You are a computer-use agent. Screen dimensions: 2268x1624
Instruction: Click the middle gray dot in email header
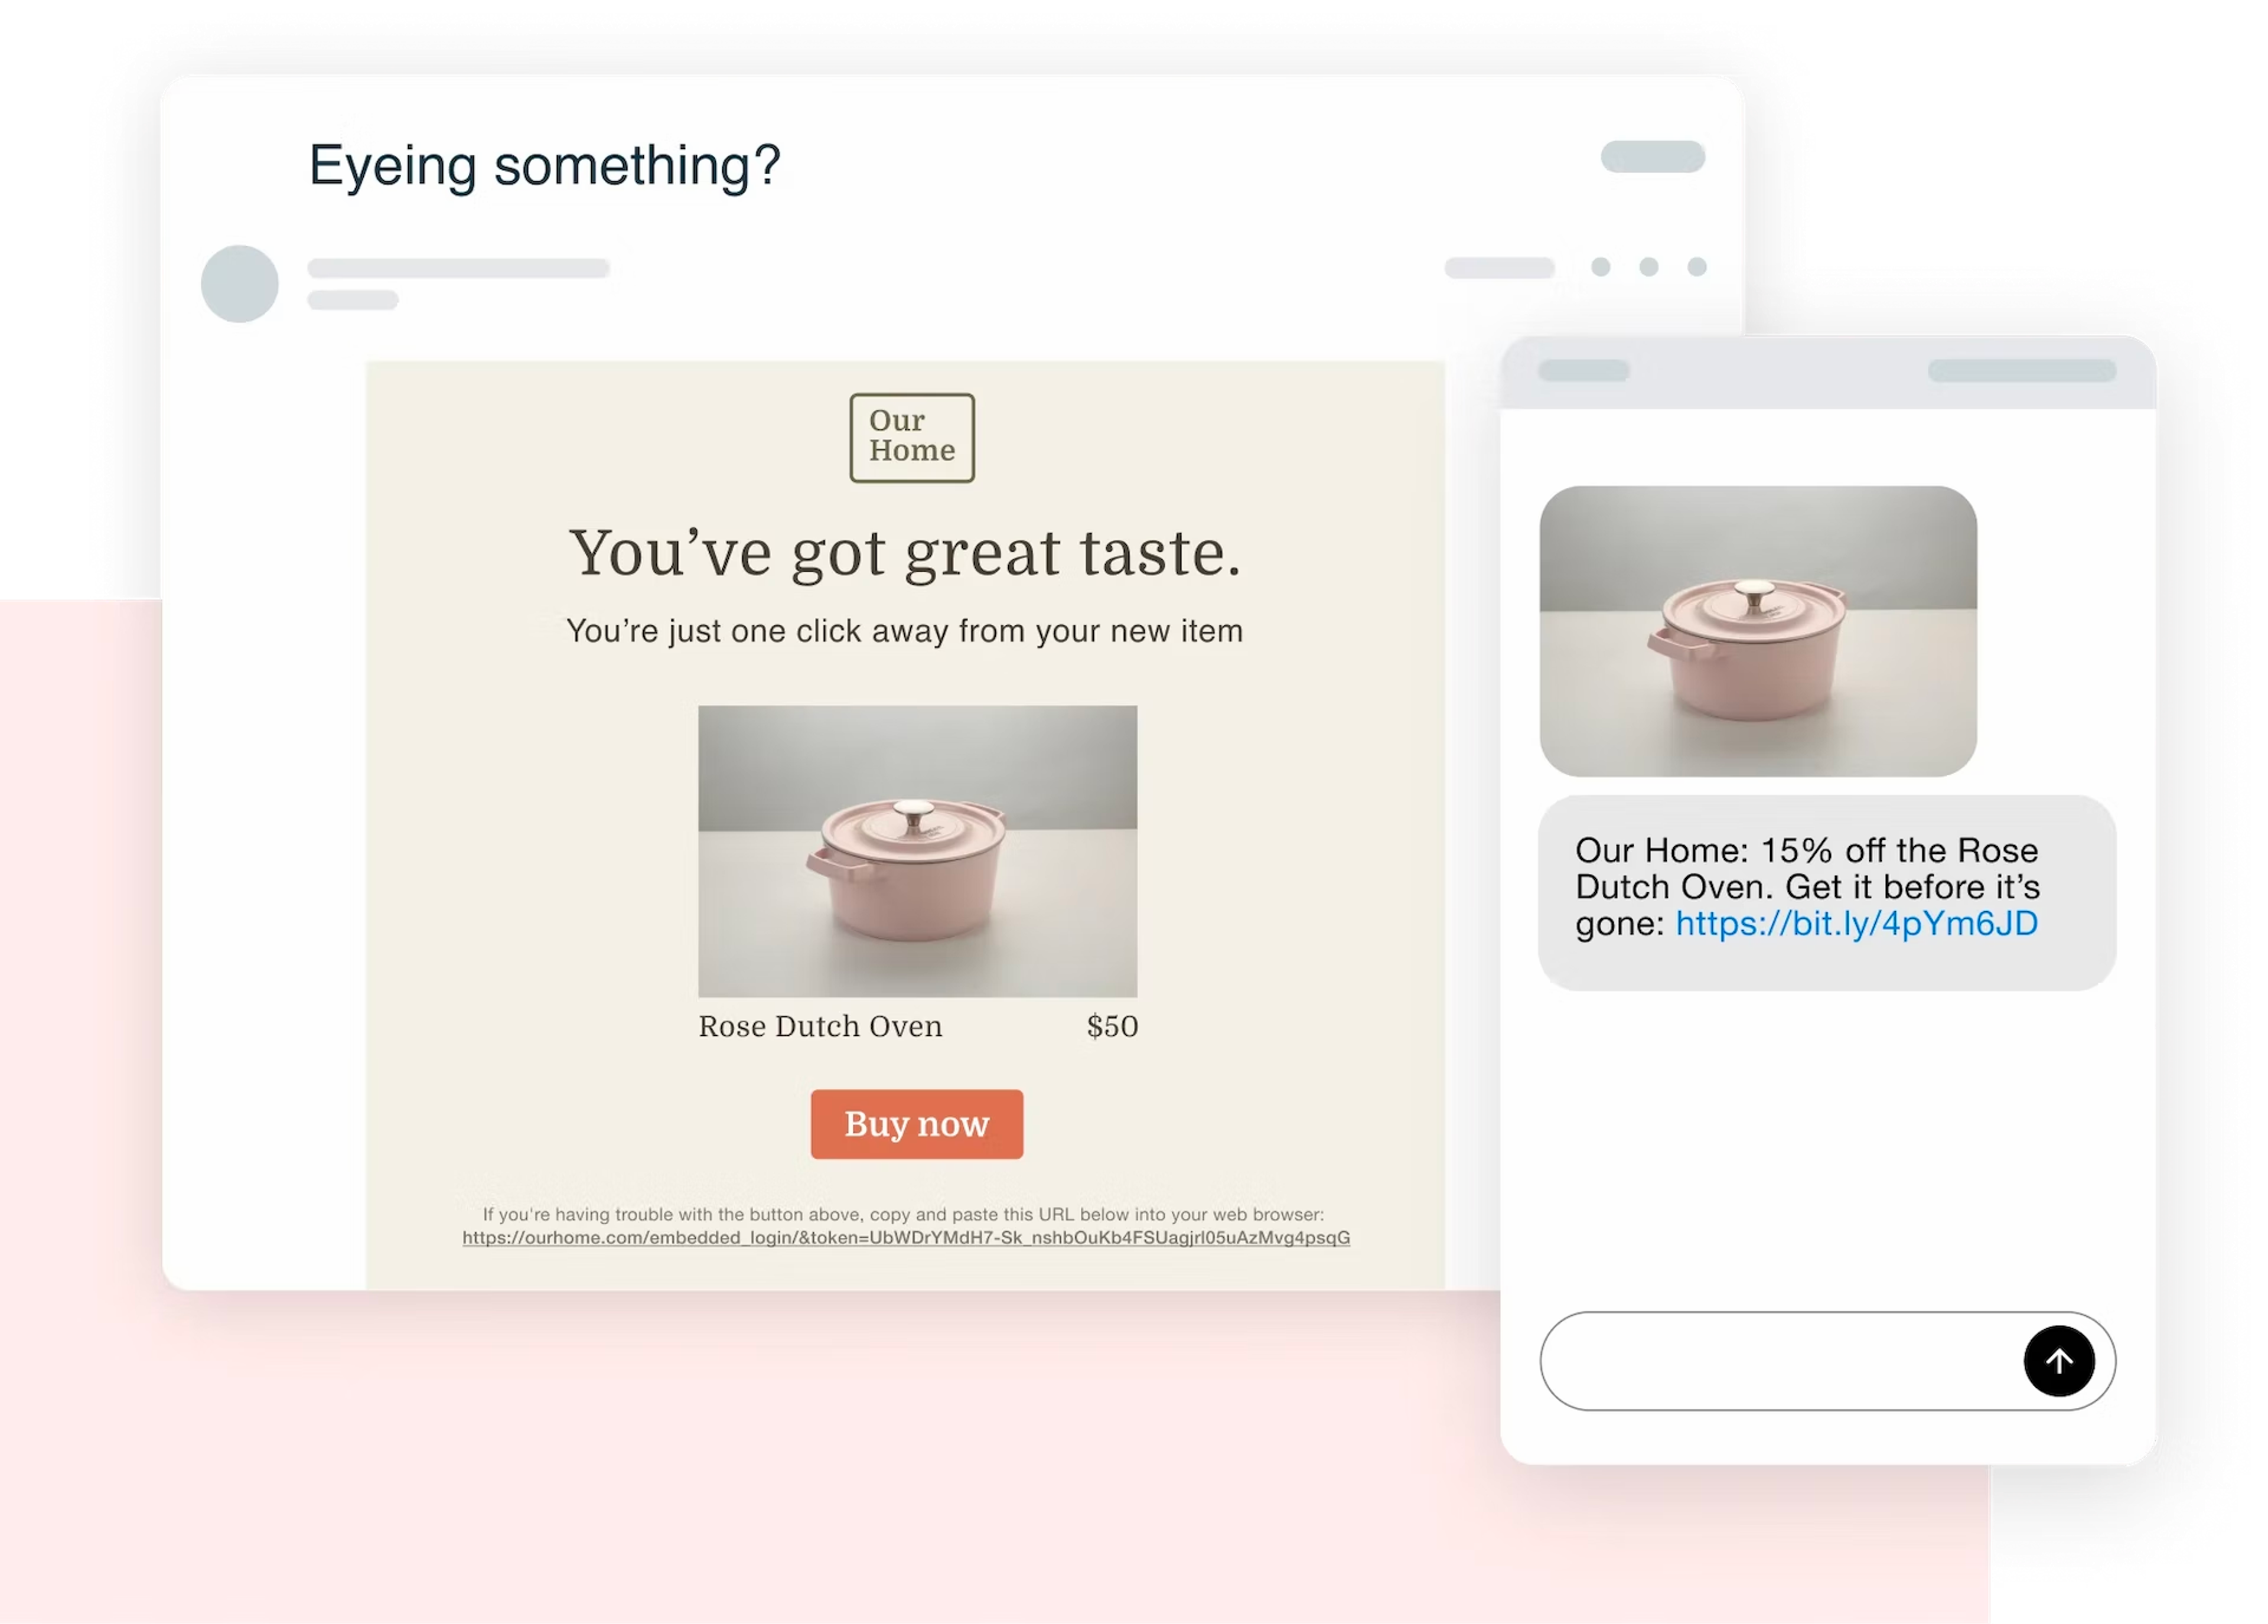1648,267
